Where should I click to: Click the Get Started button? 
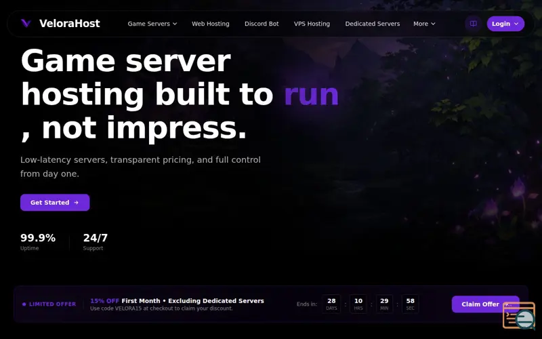[55, 202]
